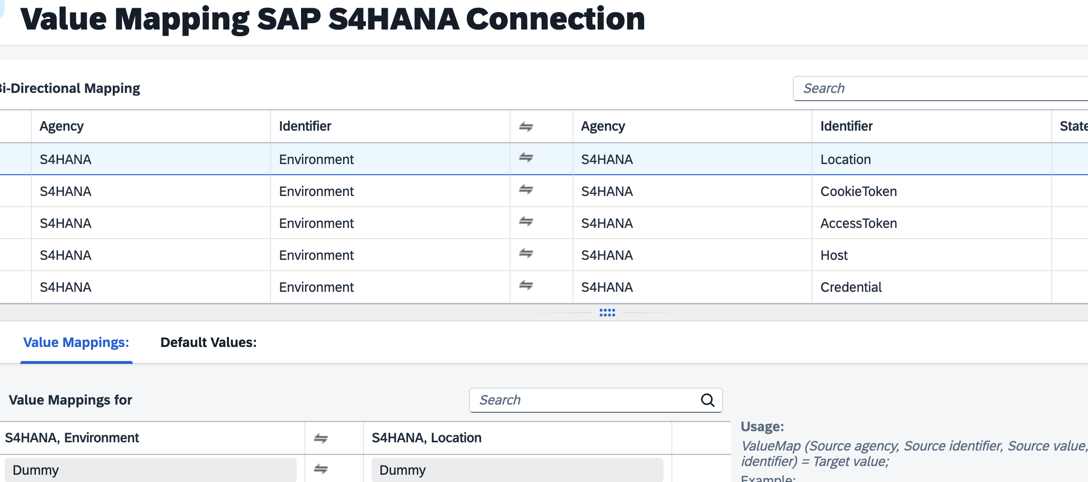
Task: Select the Credential mapping row
Action: click(850, 287)
